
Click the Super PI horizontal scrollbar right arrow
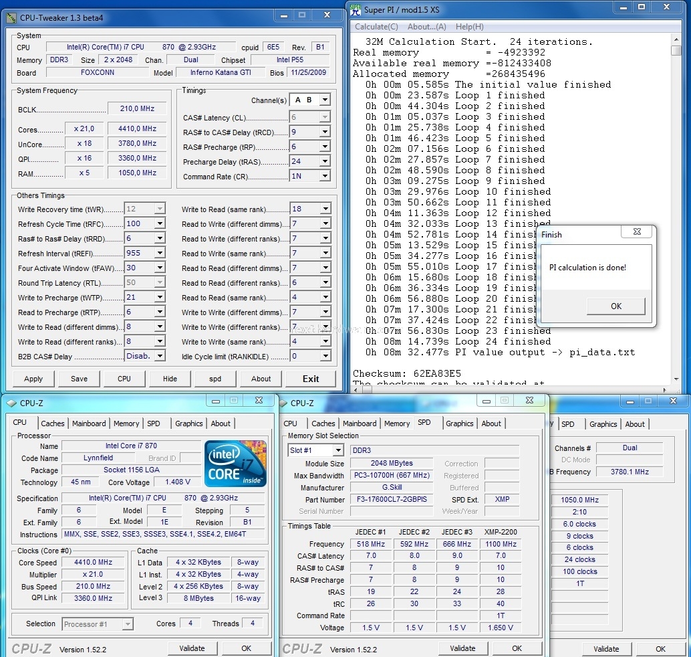(665, 390)
